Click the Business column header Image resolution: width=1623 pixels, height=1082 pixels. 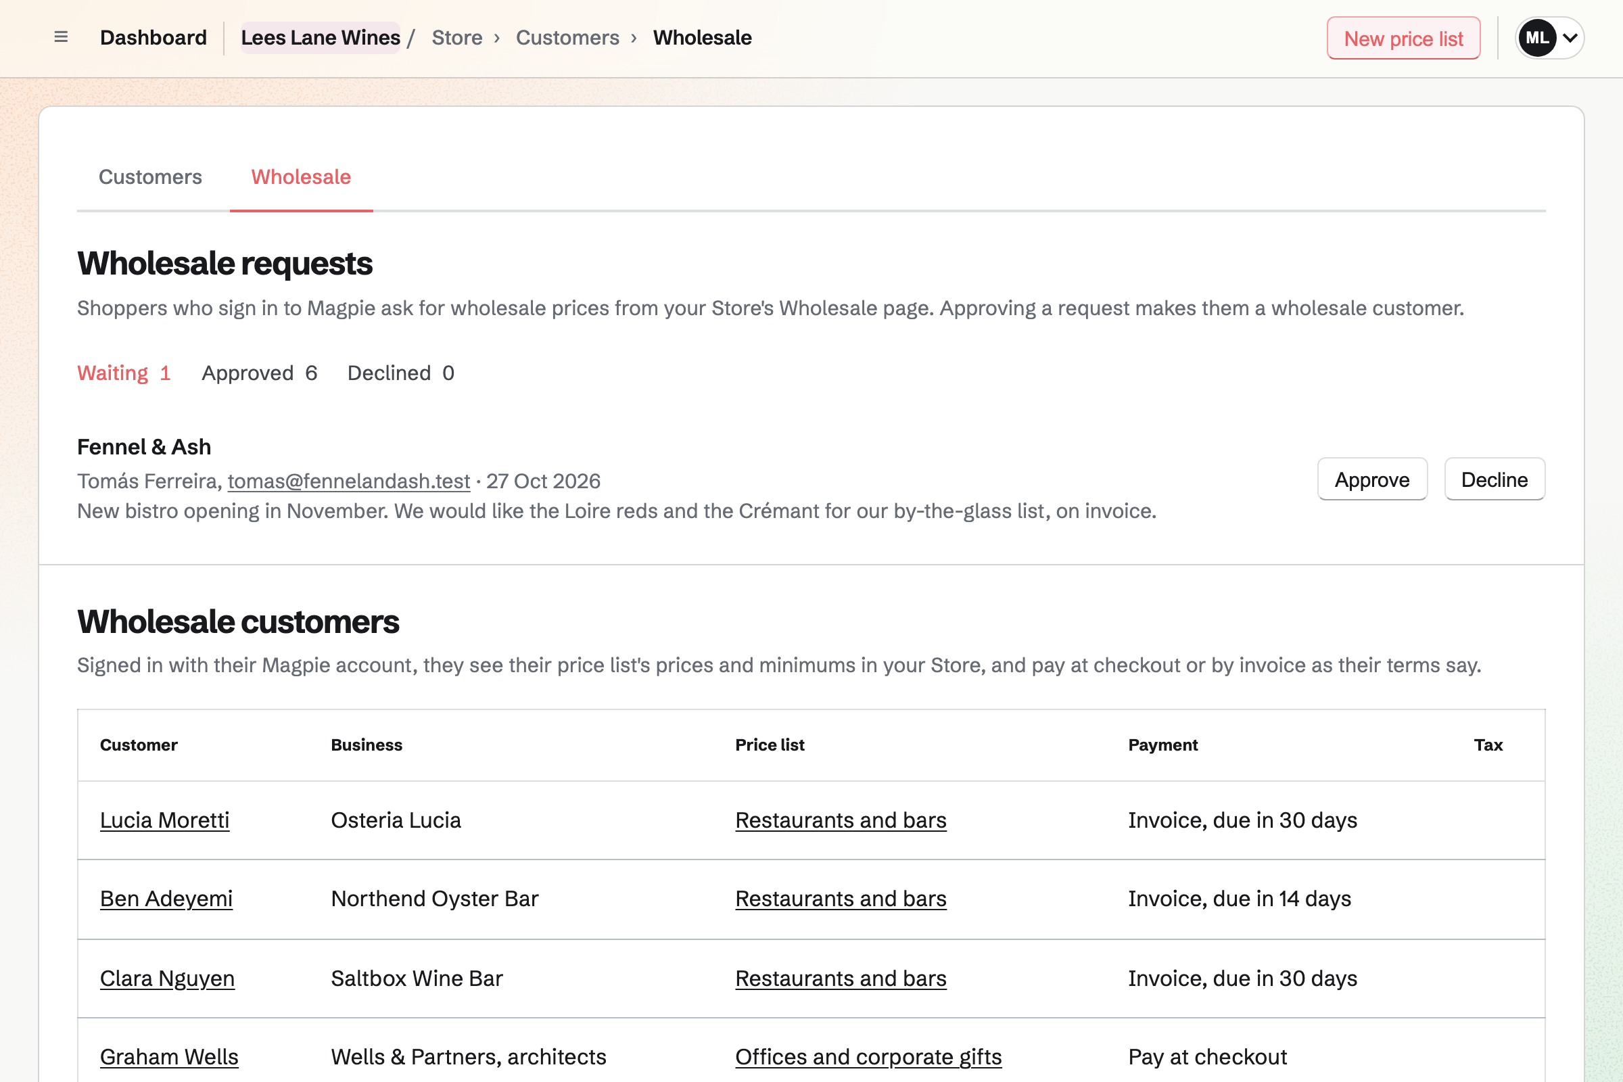(367, 745)
